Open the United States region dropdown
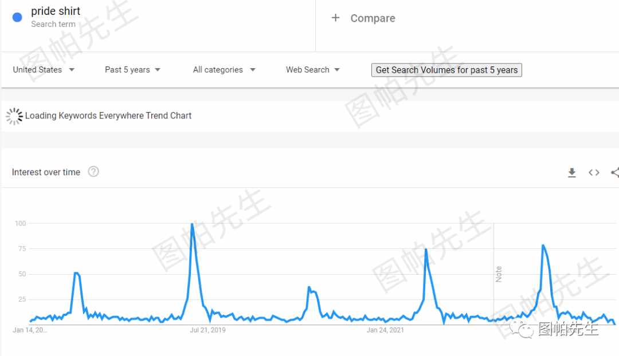Viewport: 619px width, 356px height. (x=44, y=70)
